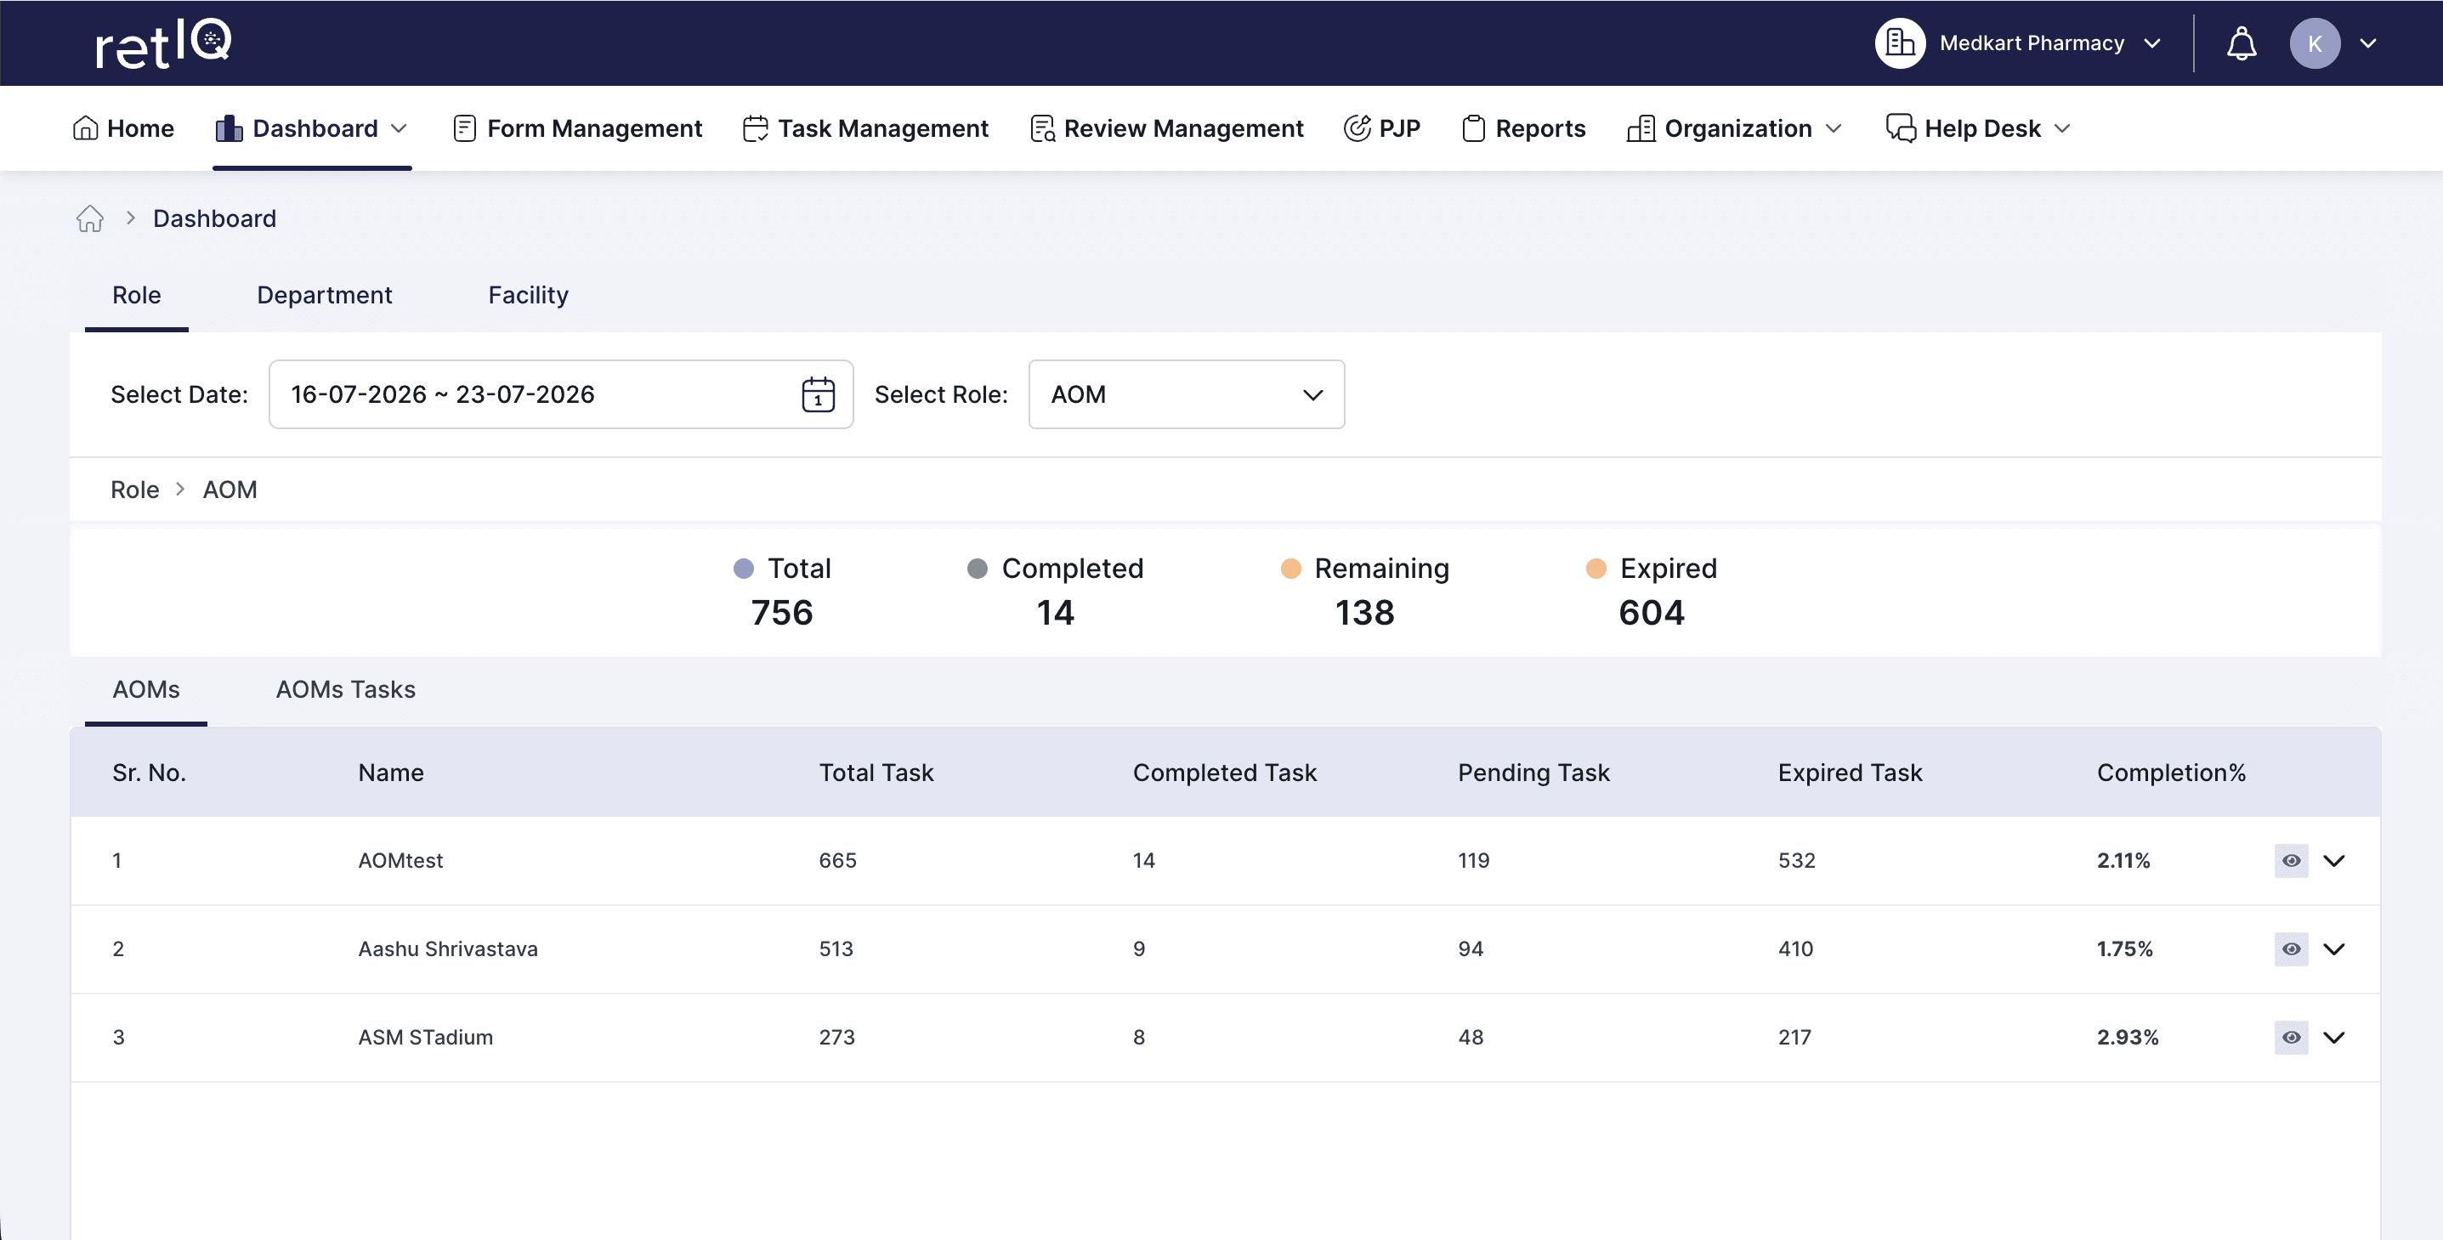Expand the Organization menu chevron

1834,128
